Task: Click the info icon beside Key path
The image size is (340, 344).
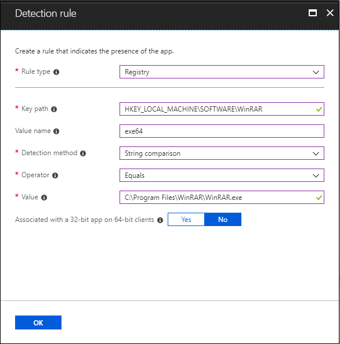Action: 54,109
